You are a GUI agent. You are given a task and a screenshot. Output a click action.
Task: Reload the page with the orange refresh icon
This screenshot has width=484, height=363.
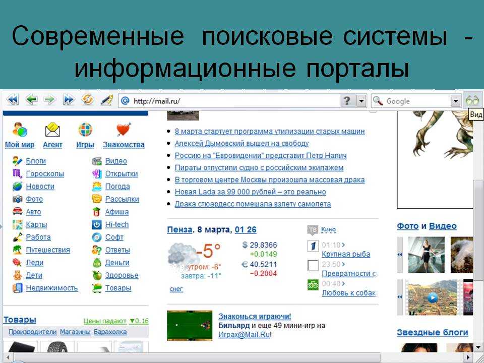click(87, 100)
